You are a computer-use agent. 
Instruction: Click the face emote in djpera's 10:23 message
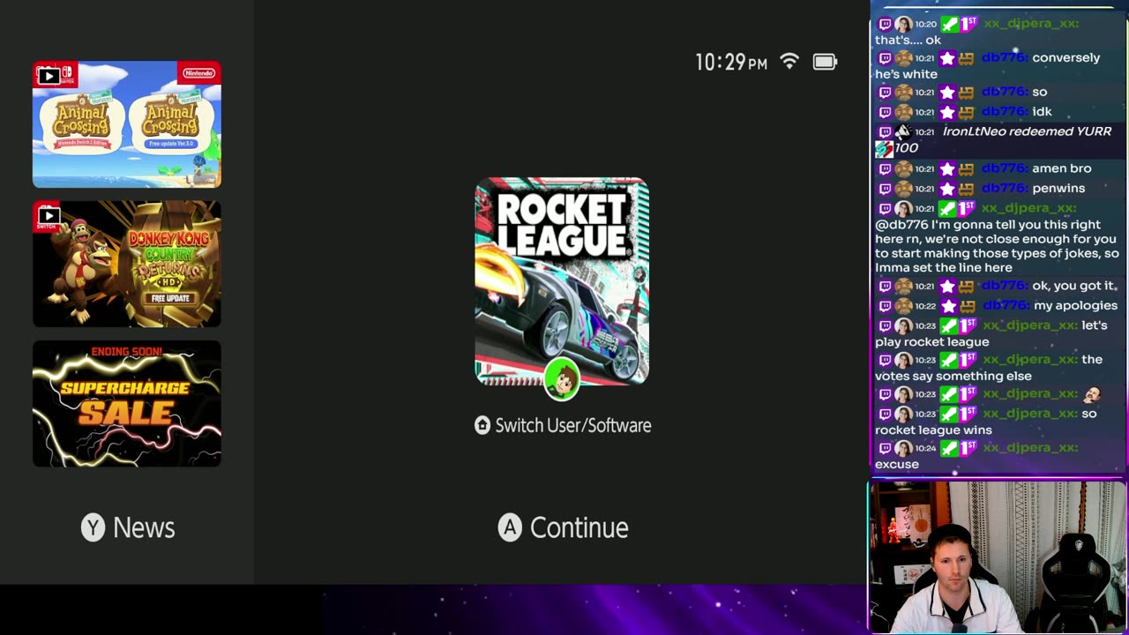coord(1093,394)
